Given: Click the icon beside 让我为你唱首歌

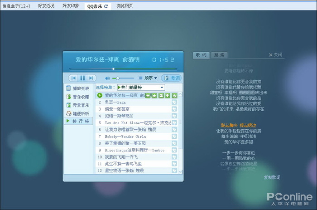Looking at the screenshot, I should pos(174,130).
